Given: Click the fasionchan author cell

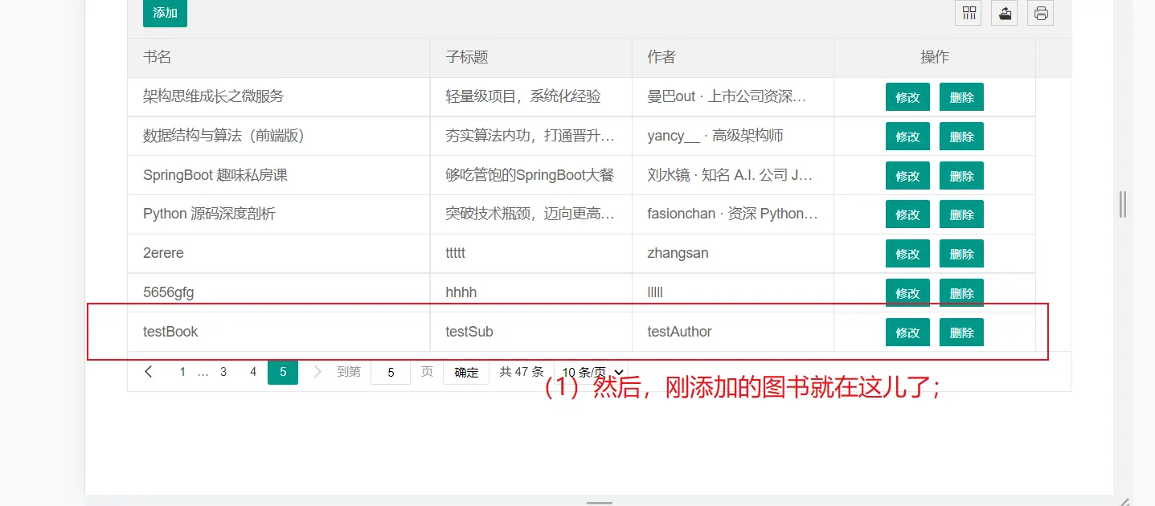Looking at the screenshot, I should coord(733,214).
